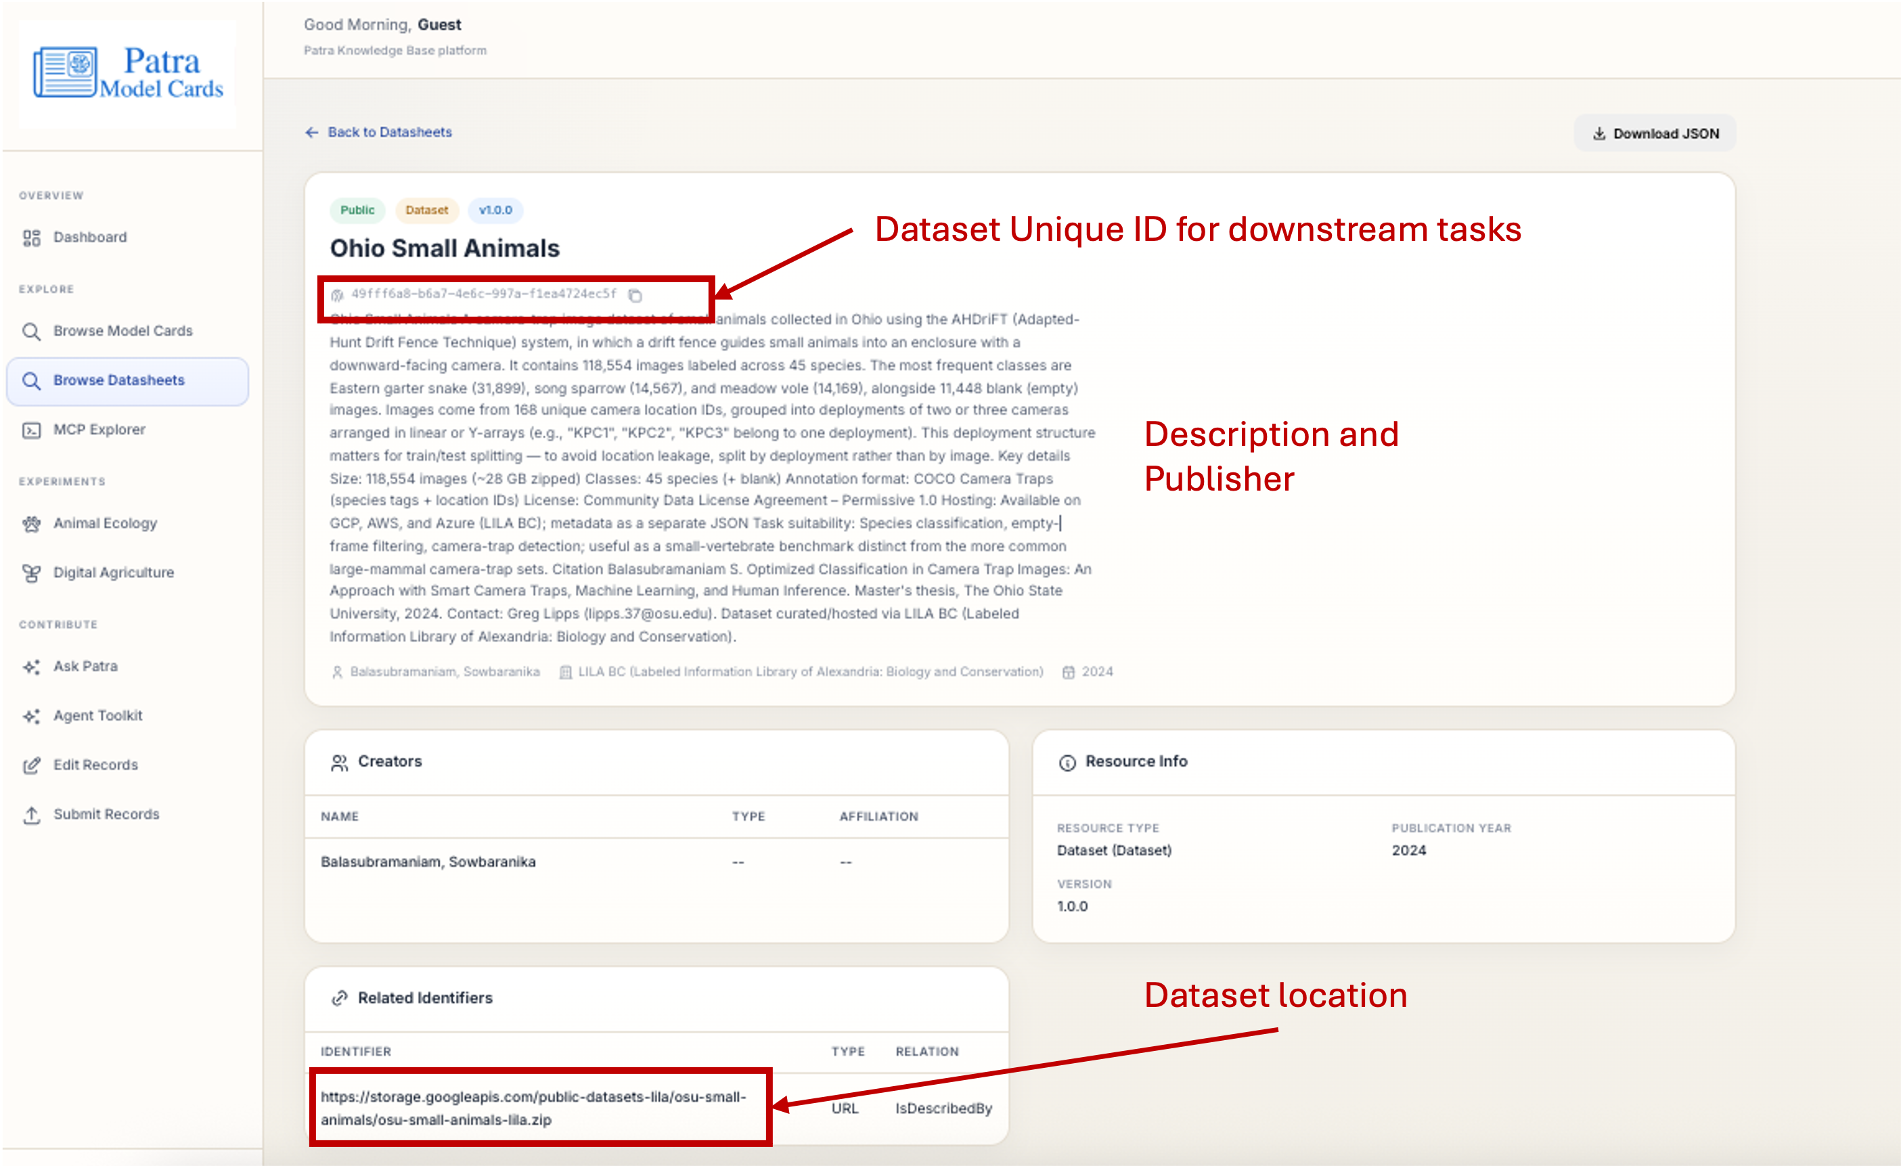1901x1166 pixels.
Task: Click the Public badge
Action: coord(357,210)
